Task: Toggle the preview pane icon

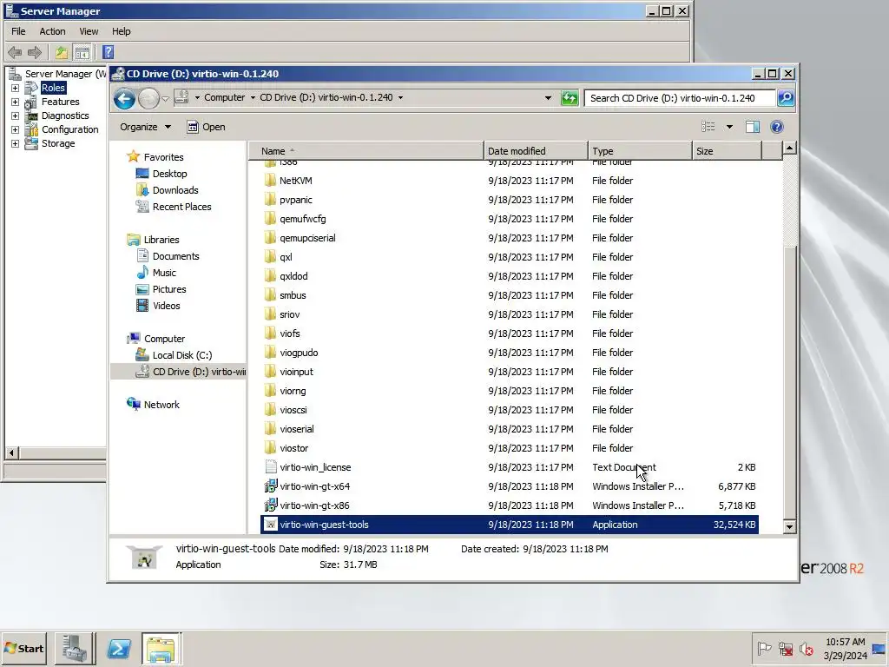Action: [753, 127]
